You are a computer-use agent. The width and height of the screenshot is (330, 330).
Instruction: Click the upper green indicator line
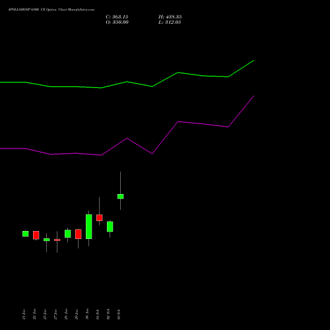(127, 82)
